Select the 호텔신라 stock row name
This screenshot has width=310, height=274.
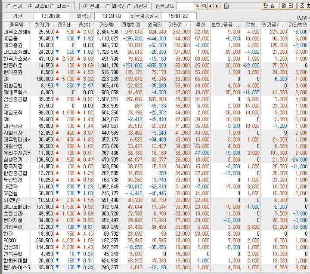(13, 213)
